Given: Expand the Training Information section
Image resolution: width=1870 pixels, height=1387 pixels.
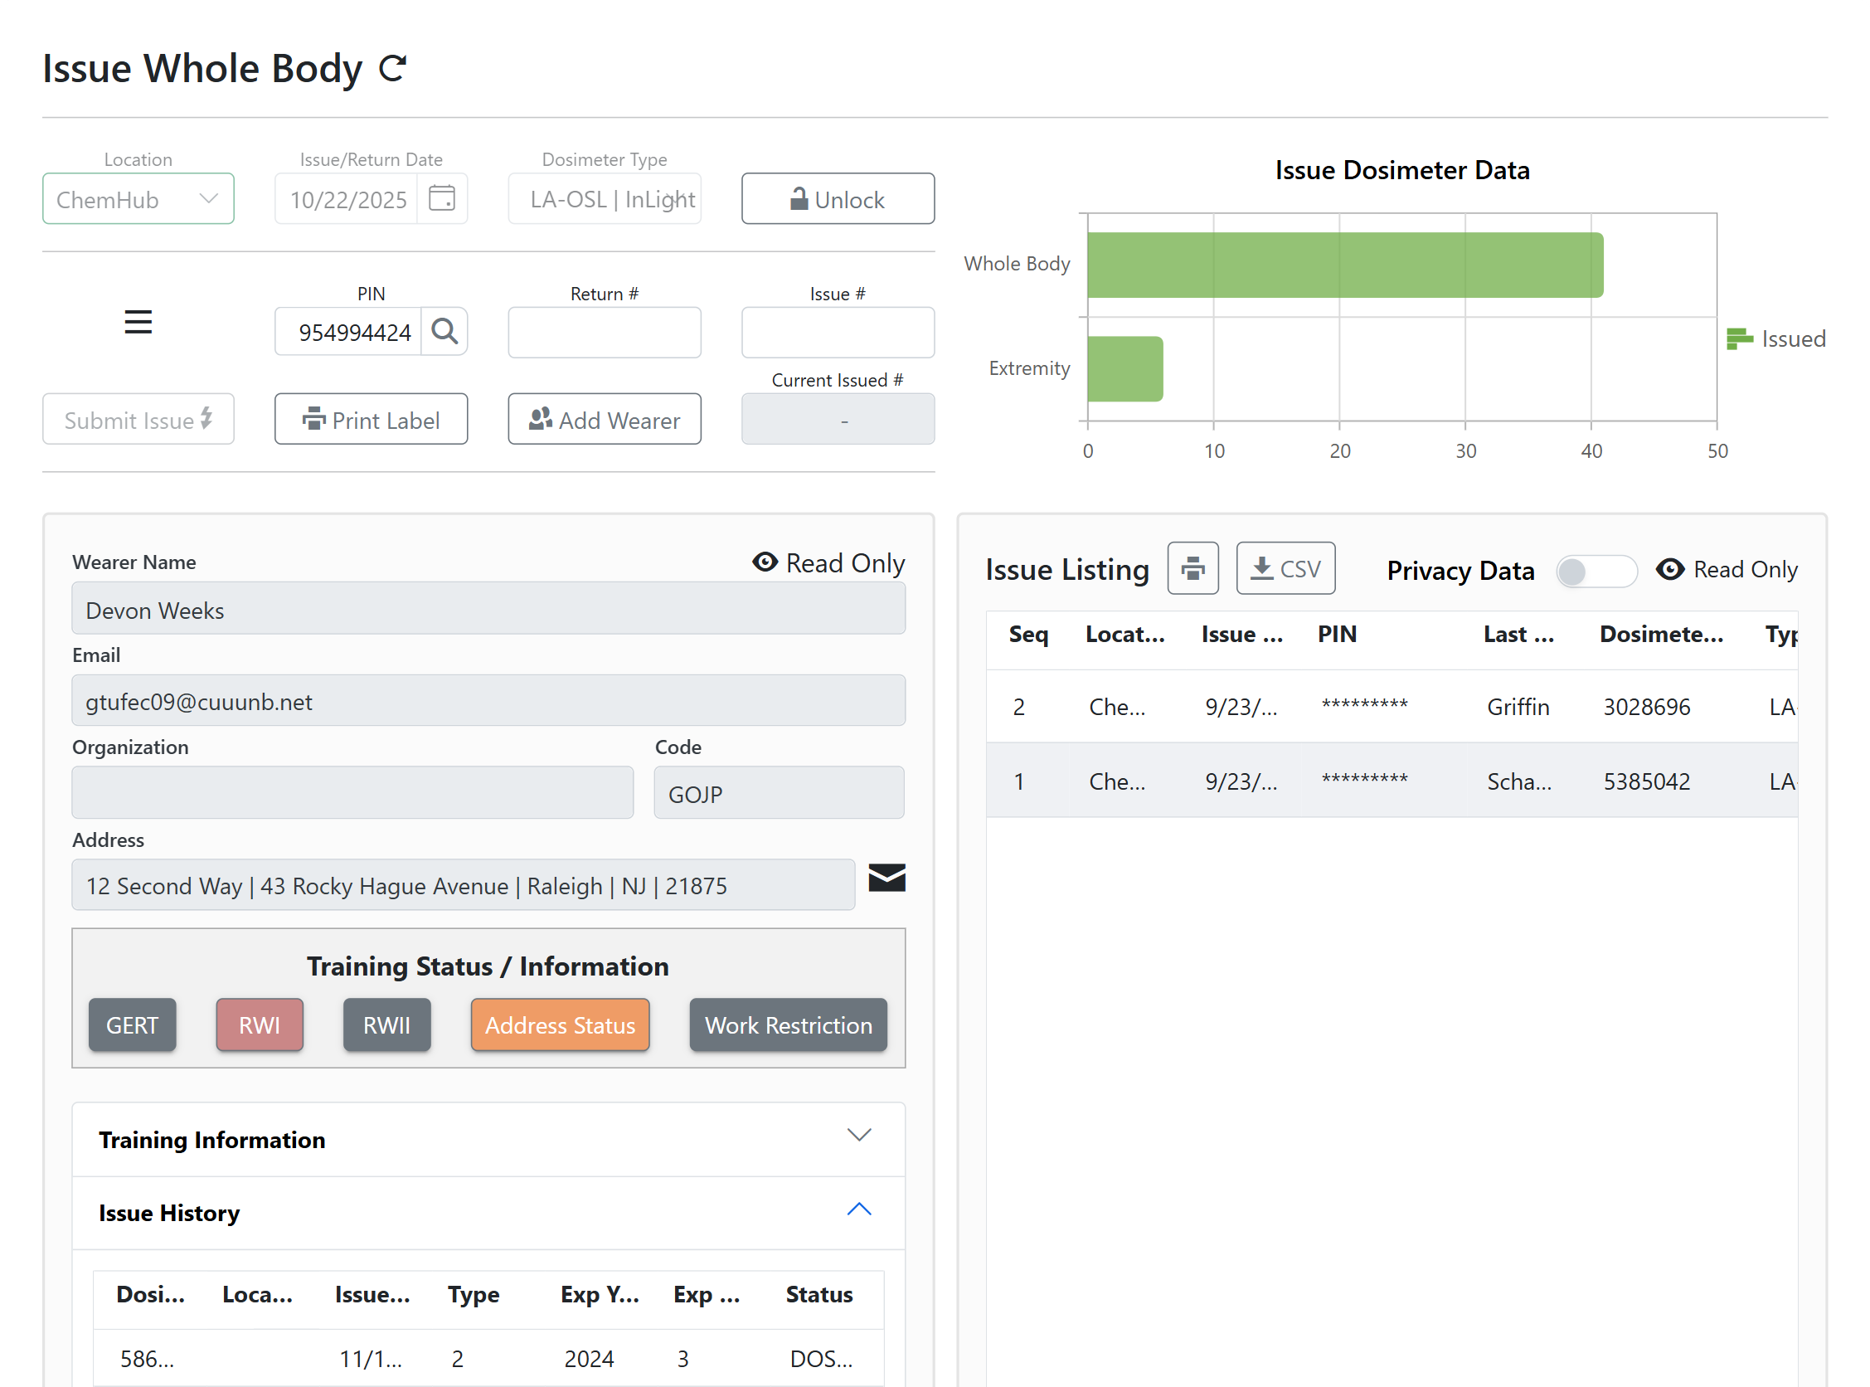Looking at the screenshot, I should (x=488, y=1139).
